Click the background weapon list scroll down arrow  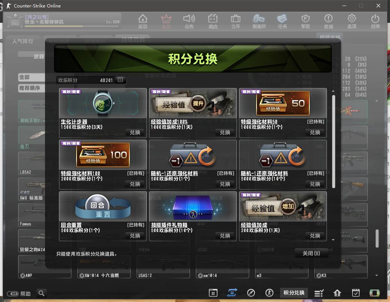pos(376,275)
